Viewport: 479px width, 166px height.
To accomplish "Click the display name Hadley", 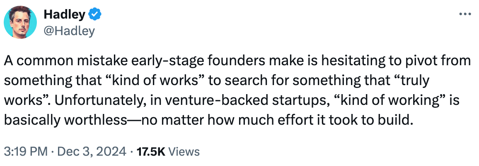I will point(65,14).
